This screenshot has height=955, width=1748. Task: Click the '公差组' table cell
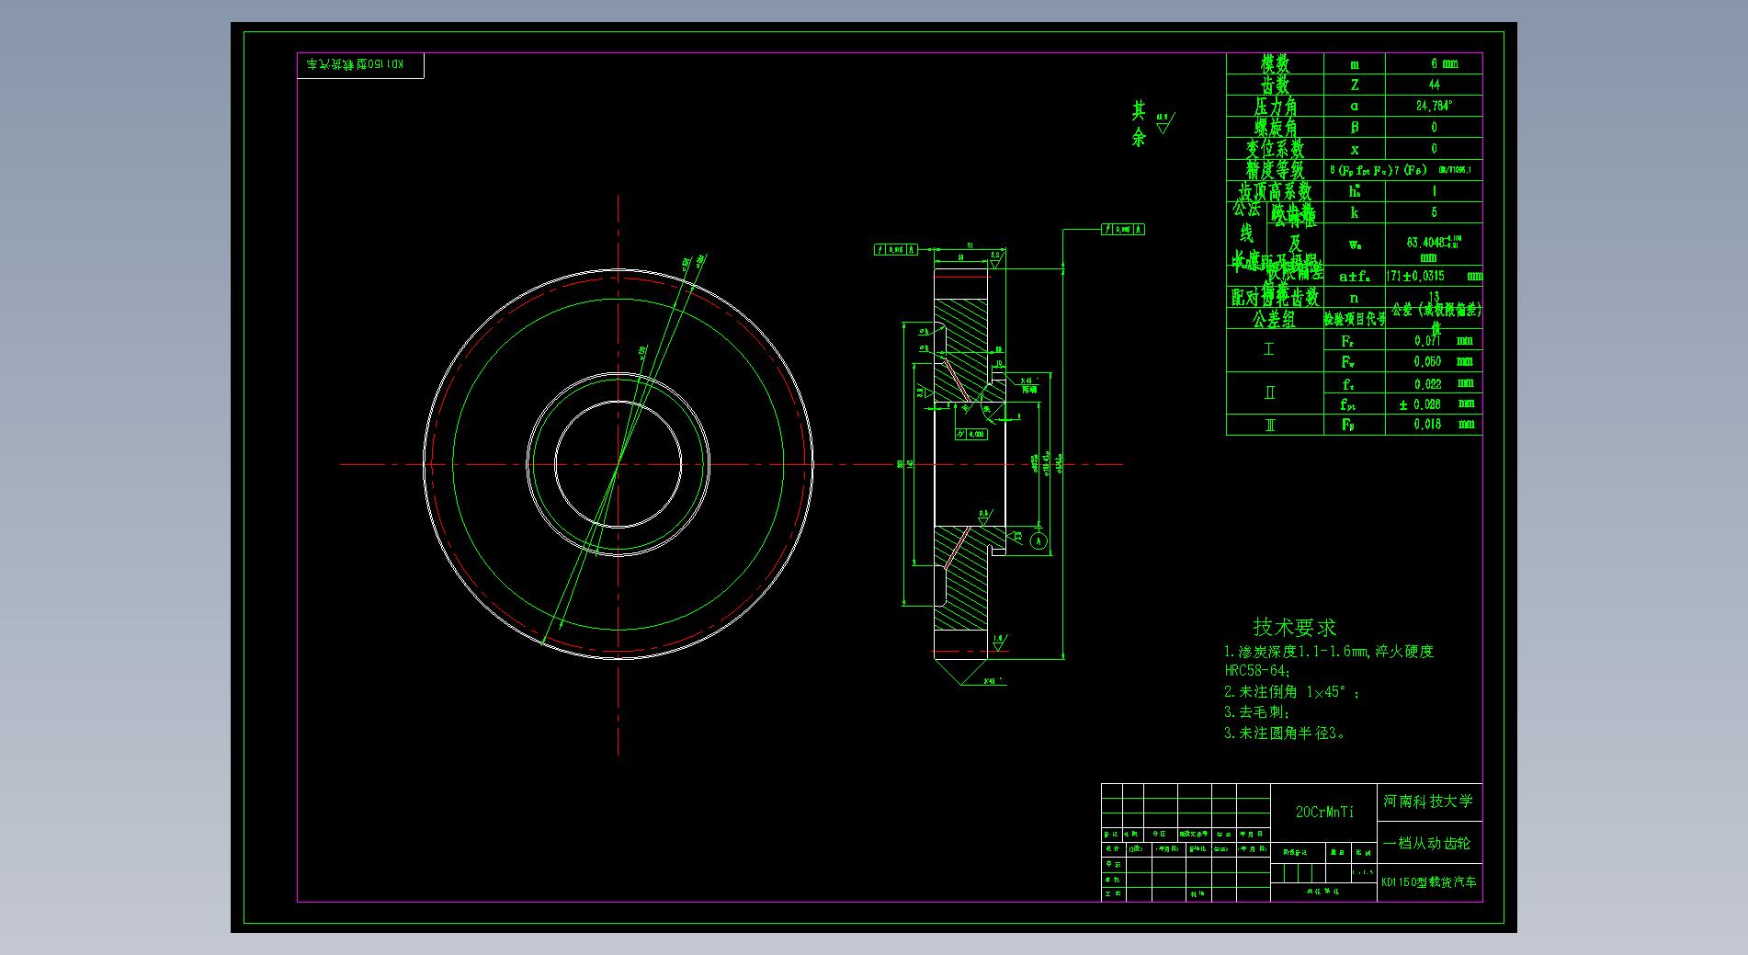coord(1274,319)
